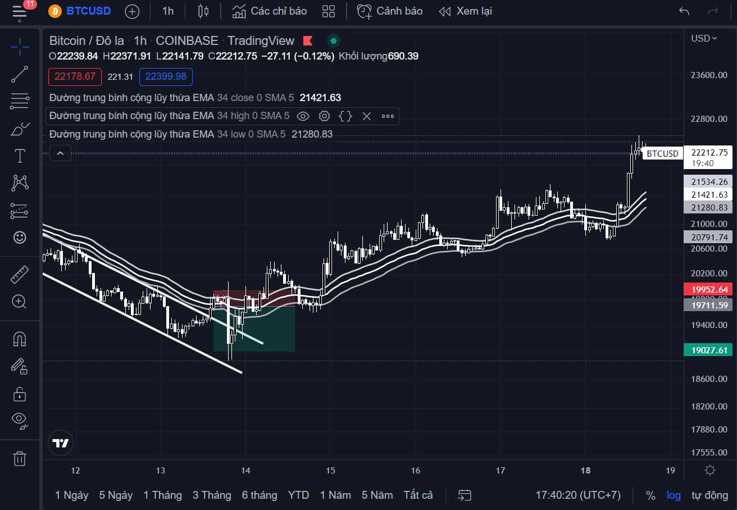Set range to 3 Tháng

click(x=212, y=495)
